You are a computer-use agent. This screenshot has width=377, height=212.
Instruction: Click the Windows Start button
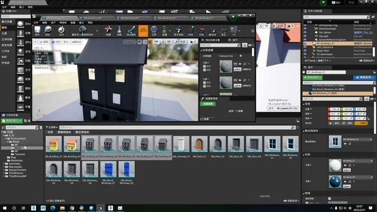pyautogui.click(x=5, y=208)
